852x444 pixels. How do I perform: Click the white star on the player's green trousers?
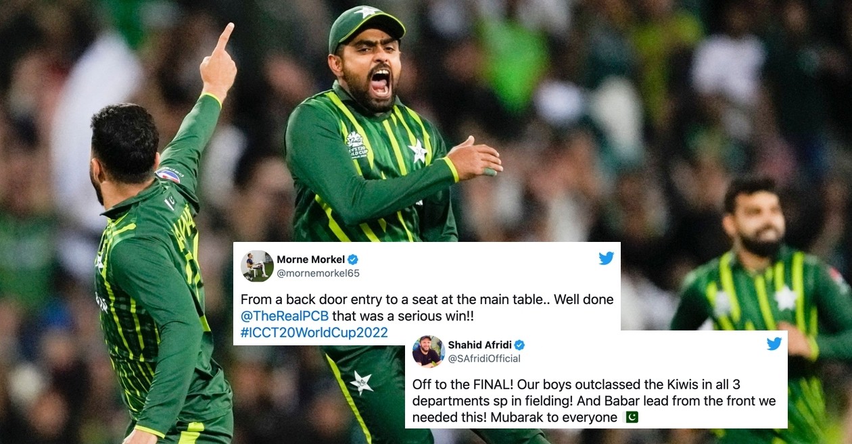(x=361, y=383)
